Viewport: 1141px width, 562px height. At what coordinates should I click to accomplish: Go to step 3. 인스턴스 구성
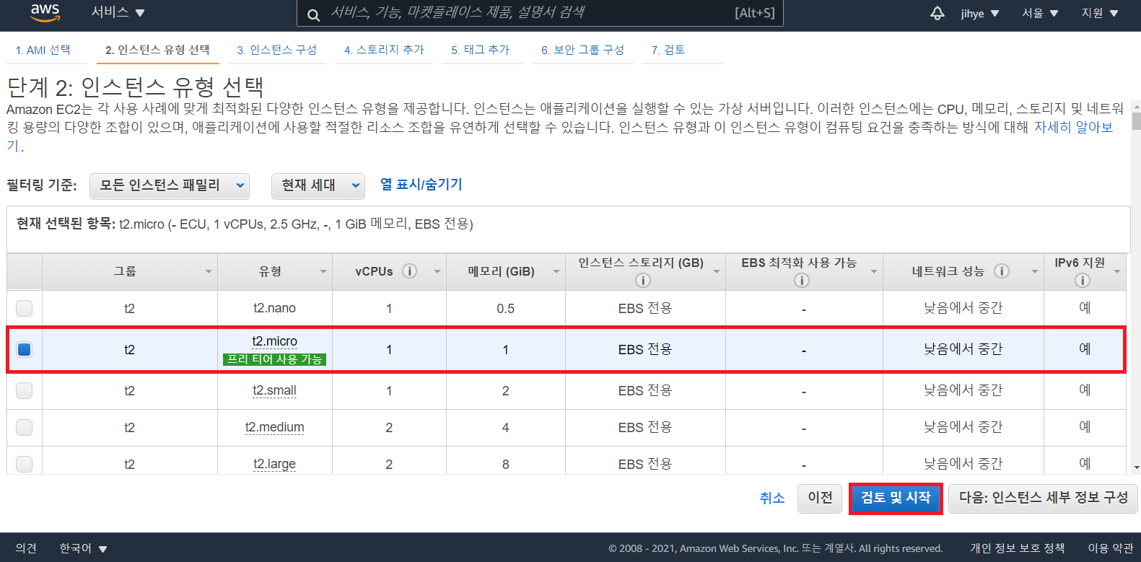[x=277, y=50]
